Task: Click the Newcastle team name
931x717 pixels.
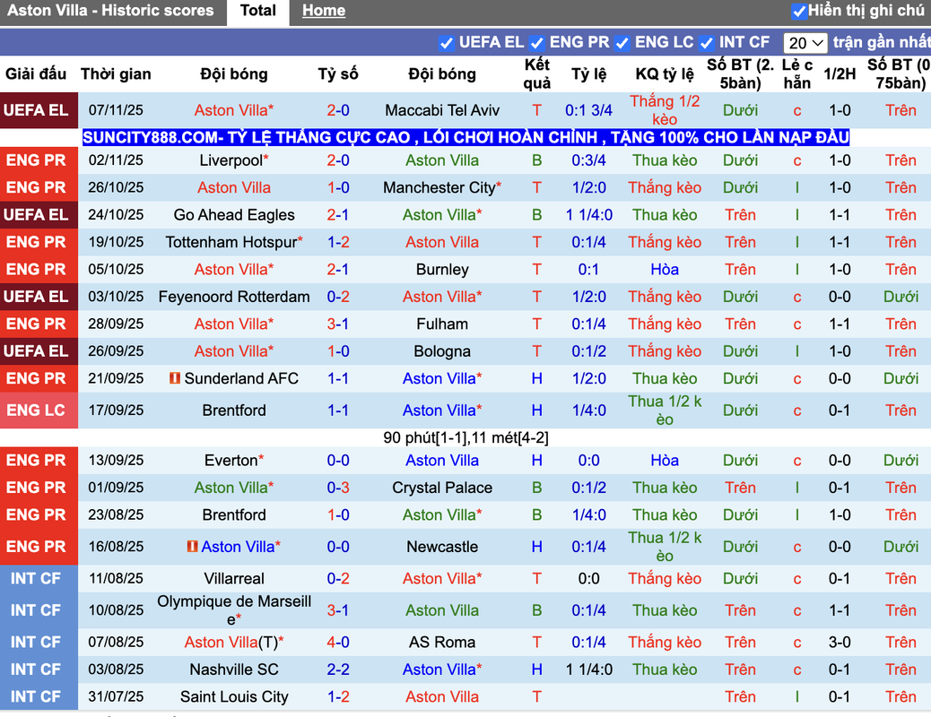Action: 442,547
